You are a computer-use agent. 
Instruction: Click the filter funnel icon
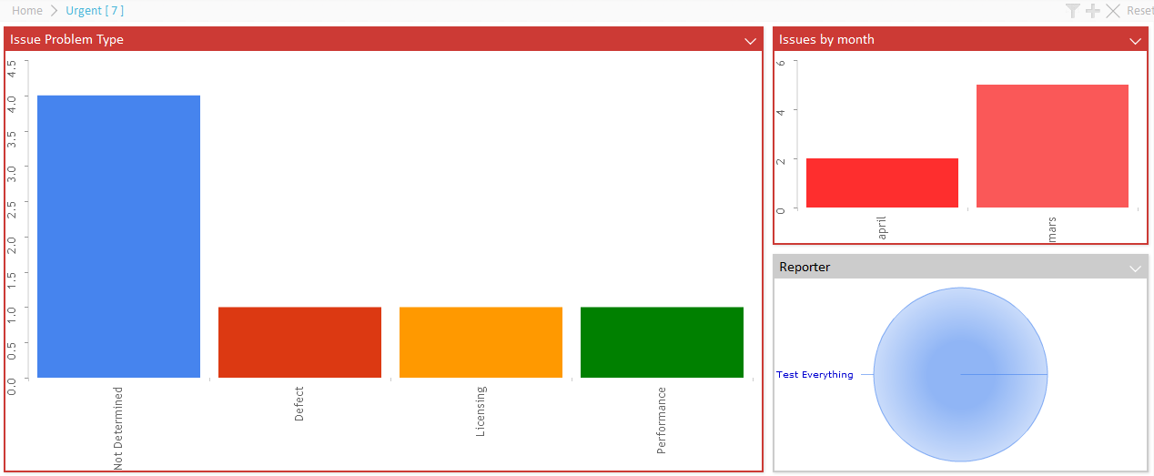1073,11
